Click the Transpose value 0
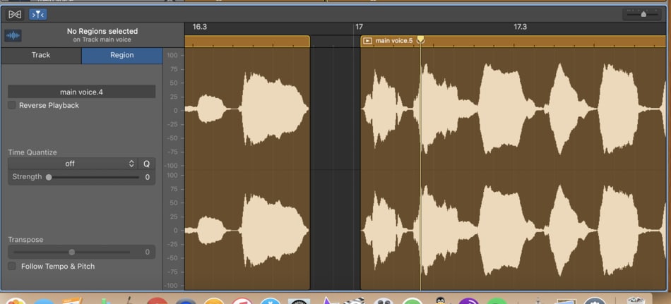 pyautogui.click(x=148, y=253)
